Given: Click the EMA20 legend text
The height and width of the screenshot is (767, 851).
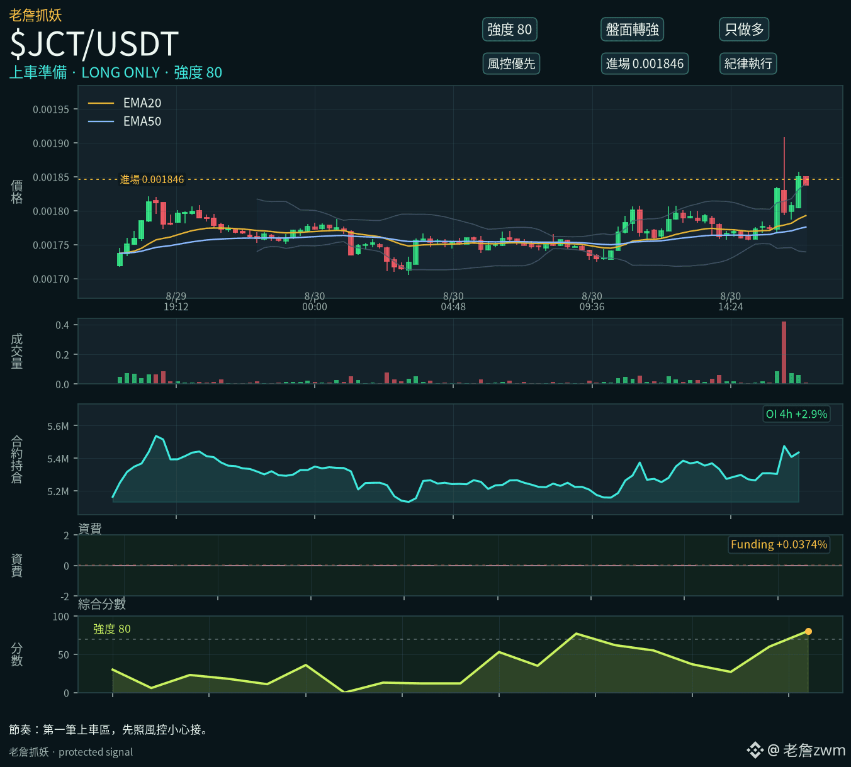Looking at the screenshot, I should point(142,103).
